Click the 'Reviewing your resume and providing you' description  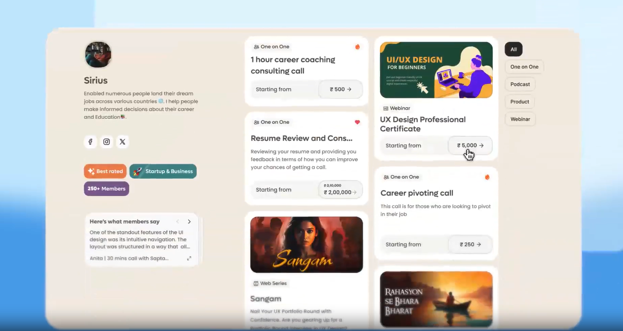coord(304,159)
